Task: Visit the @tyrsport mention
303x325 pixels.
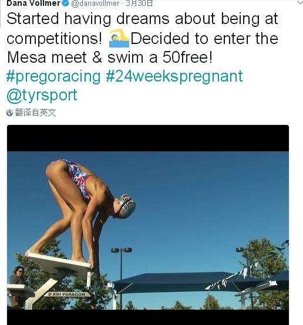Action: click(x=42, y=96)
